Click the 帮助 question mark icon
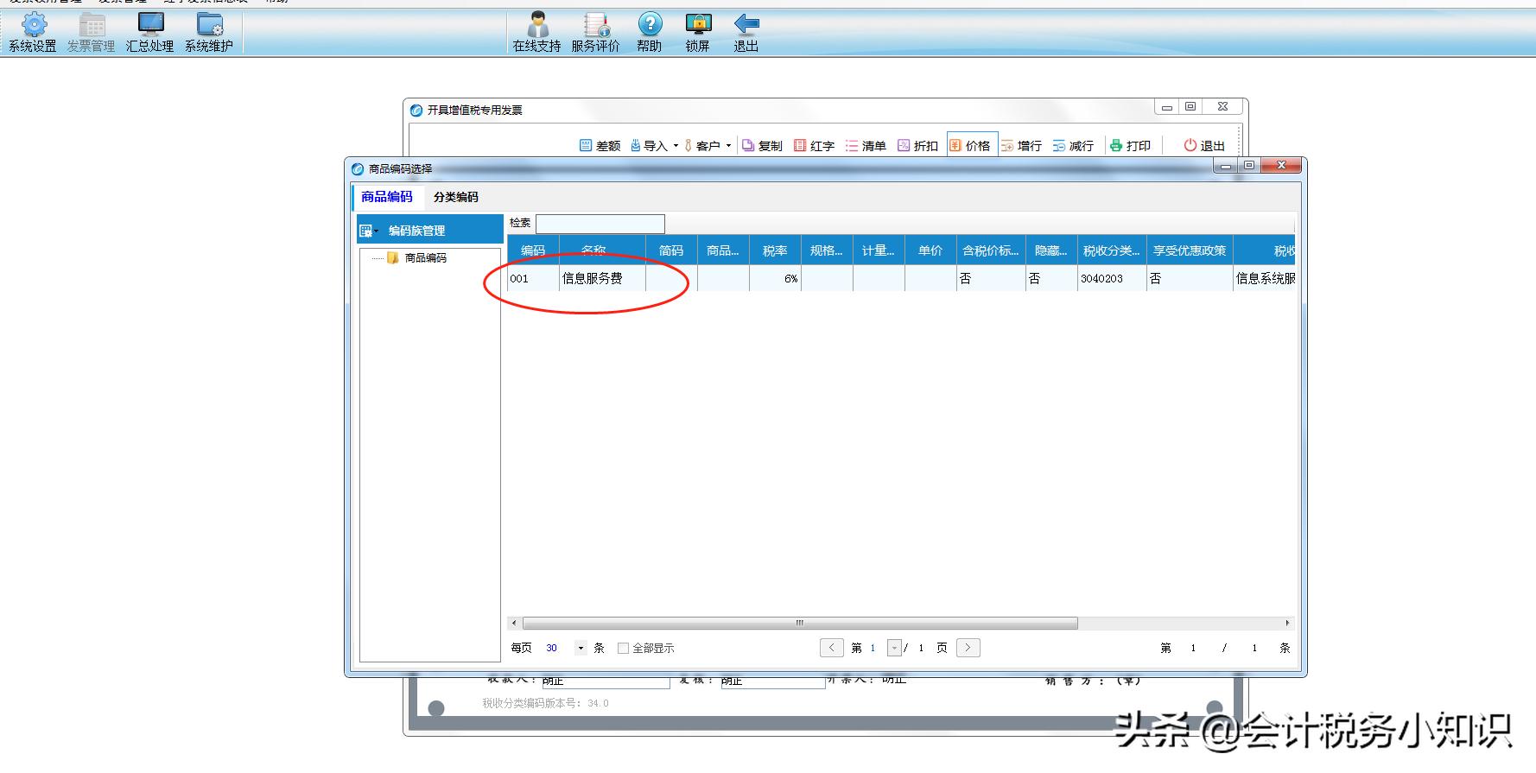Image resolution: width=1536 pixels, height=773 pixels. [650, 24]
